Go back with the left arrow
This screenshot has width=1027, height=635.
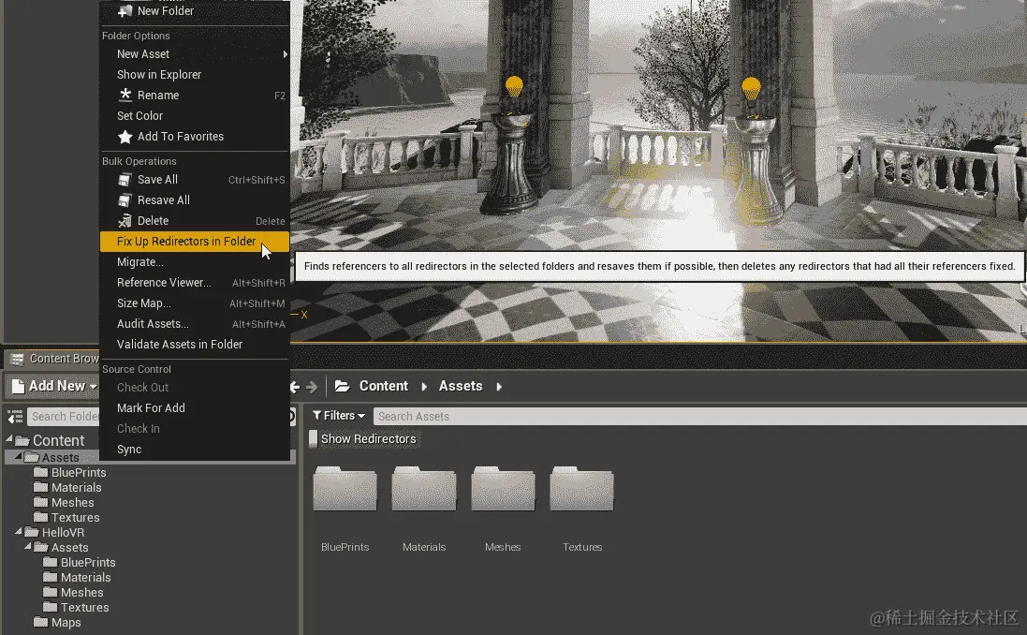coord(295,387)
